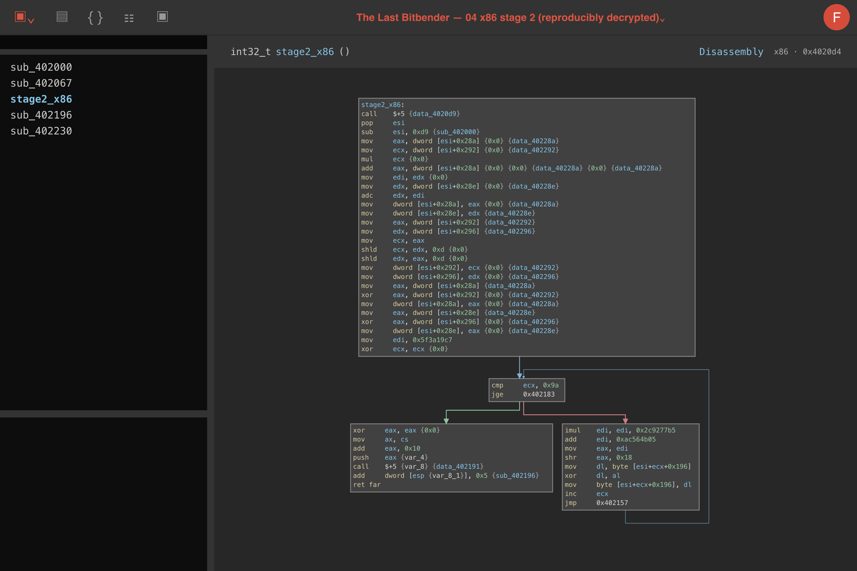Click the 0x5f3a19c7 constant in mov edi

pos(432,340)
